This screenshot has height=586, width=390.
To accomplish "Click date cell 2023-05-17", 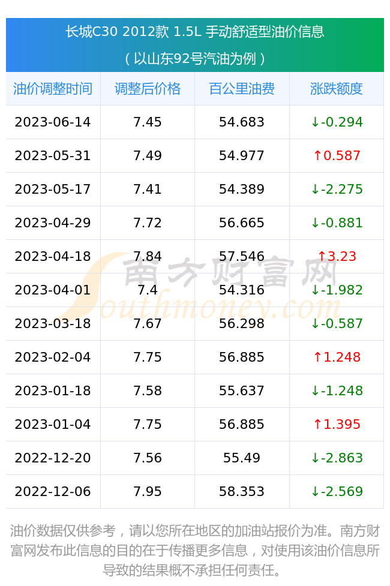I will [53, 190].
